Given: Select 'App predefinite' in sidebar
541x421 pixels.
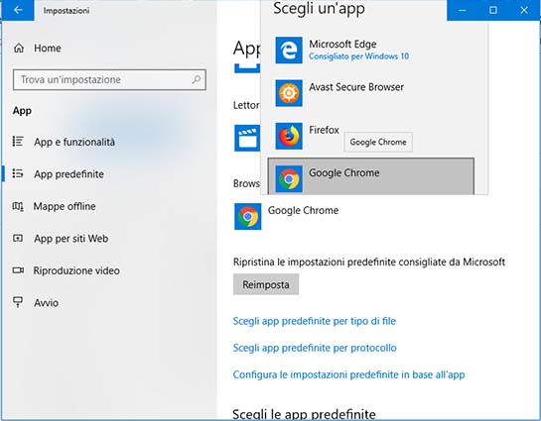Looking at the screenshot, I should (x=68, y=174).
